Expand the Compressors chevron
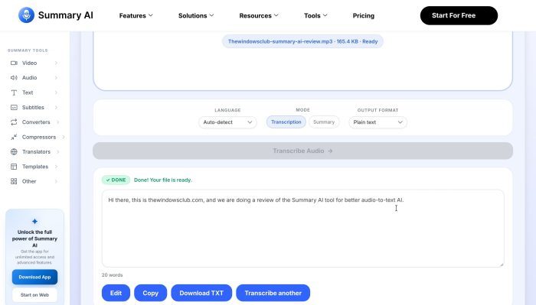Image resolution: width=536 pixels, height=305 pixels. [x=64, y=137]
